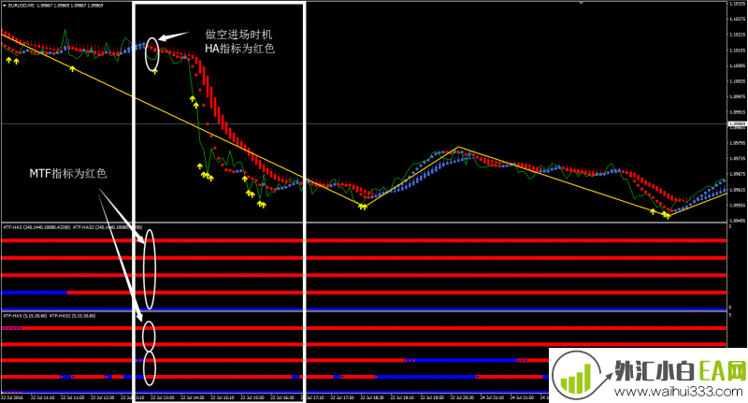Image resolution: width=748 pixels, height=403 pixels.
Task: Click the 4TF-HAS2 (5,15,30,60) indicator label
Action: [73, 316]
